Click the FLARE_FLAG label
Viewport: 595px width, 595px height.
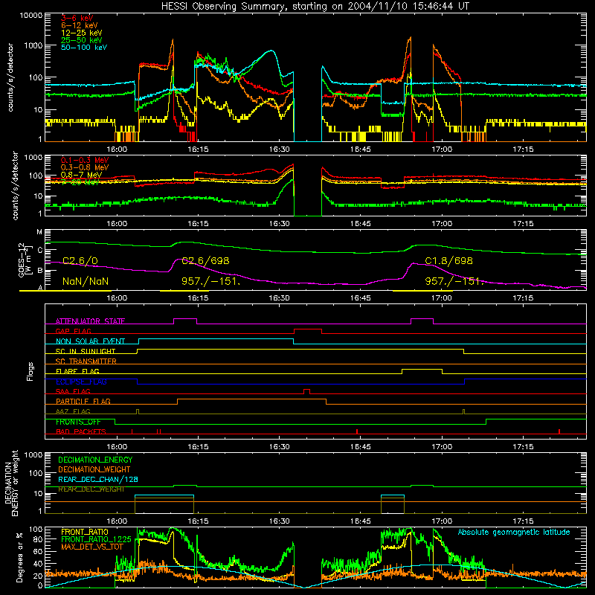click(x=77, y=371)
